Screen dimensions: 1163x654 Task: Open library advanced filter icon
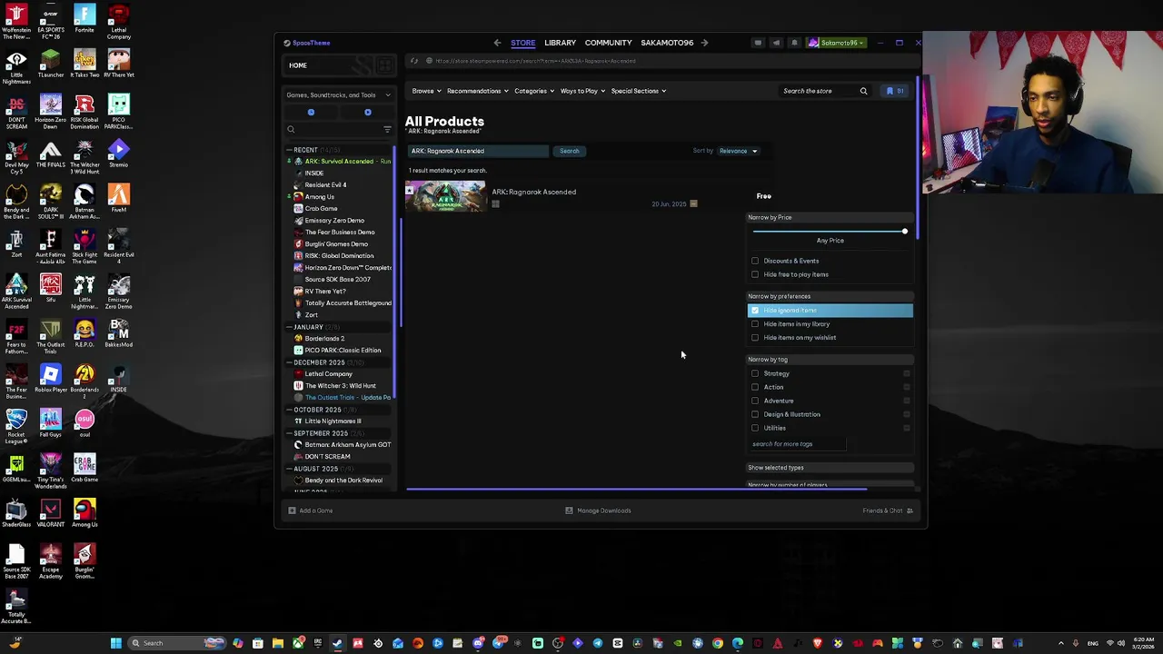(387, 130)
